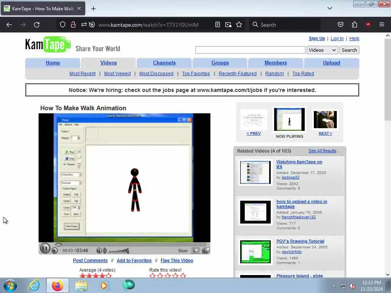The height and width of the screenshot is (293, 391).
Task: Go to the previous video via PREV link
Action: [254, 133]
